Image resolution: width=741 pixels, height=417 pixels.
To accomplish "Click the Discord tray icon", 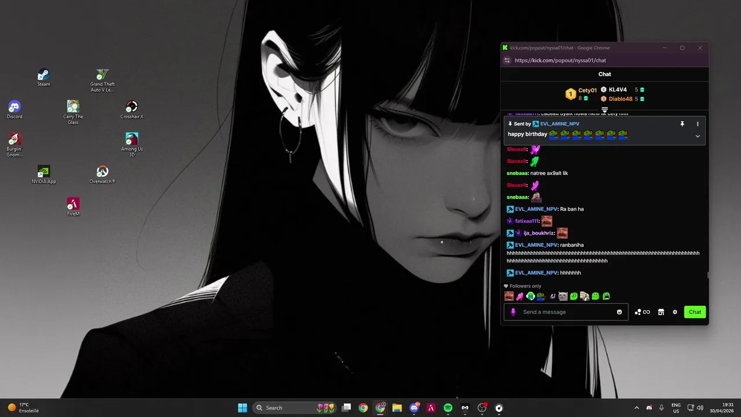I will click(x=649, y=408).
